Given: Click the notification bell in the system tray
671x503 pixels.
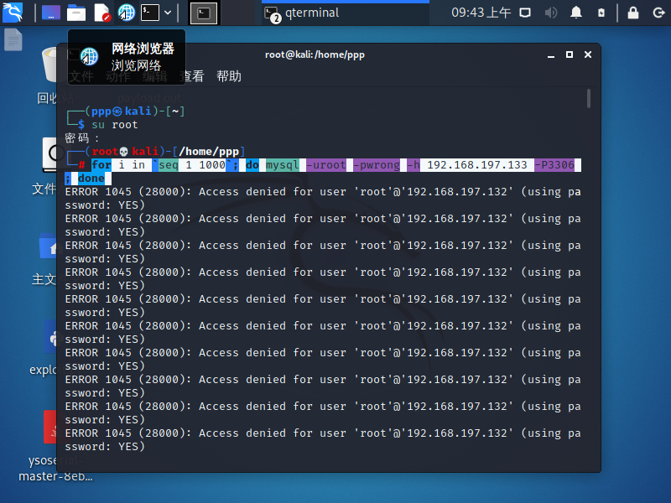Looking at the screenshot, I should coord(575,12).
